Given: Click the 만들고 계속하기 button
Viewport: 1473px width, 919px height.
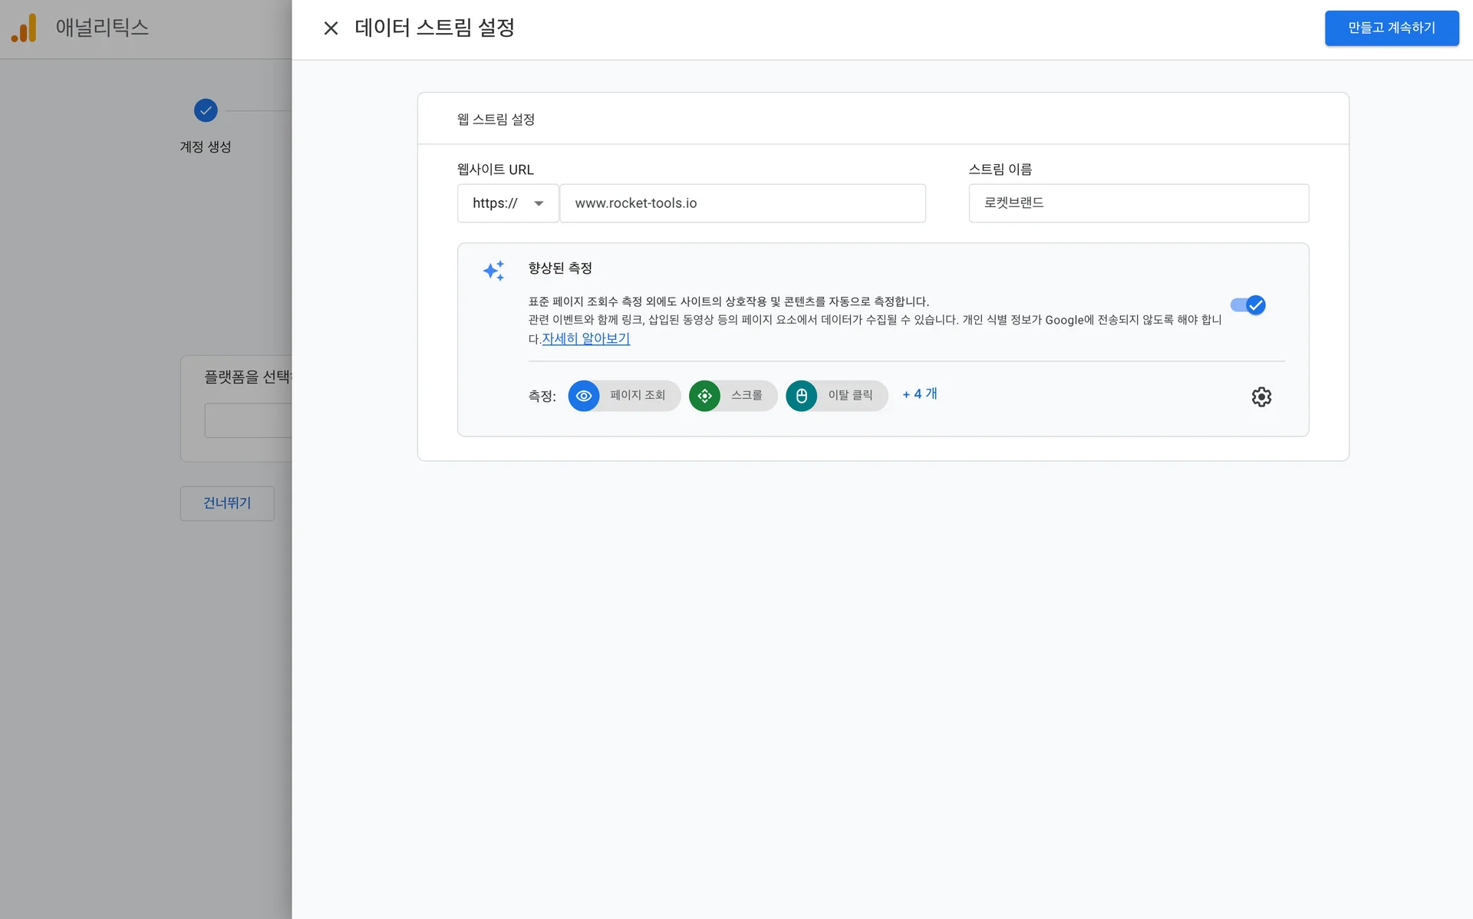Looking at the screenshot, I should [1392, 28].
